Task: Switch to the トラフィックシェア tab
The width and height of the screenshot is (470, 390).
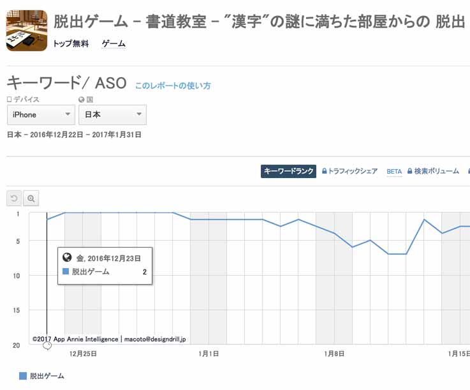Action: tap(353, 172)
